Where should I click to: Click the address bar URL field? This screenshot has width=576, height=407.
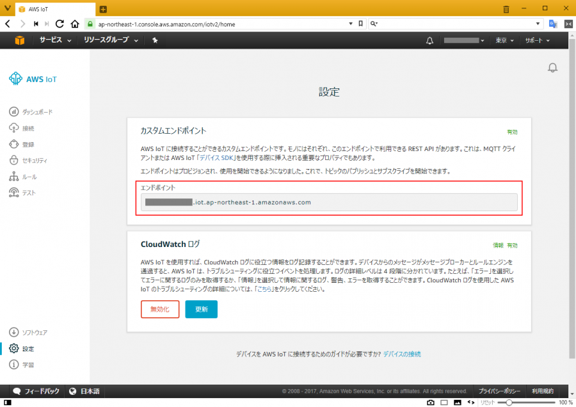point(220,24)
